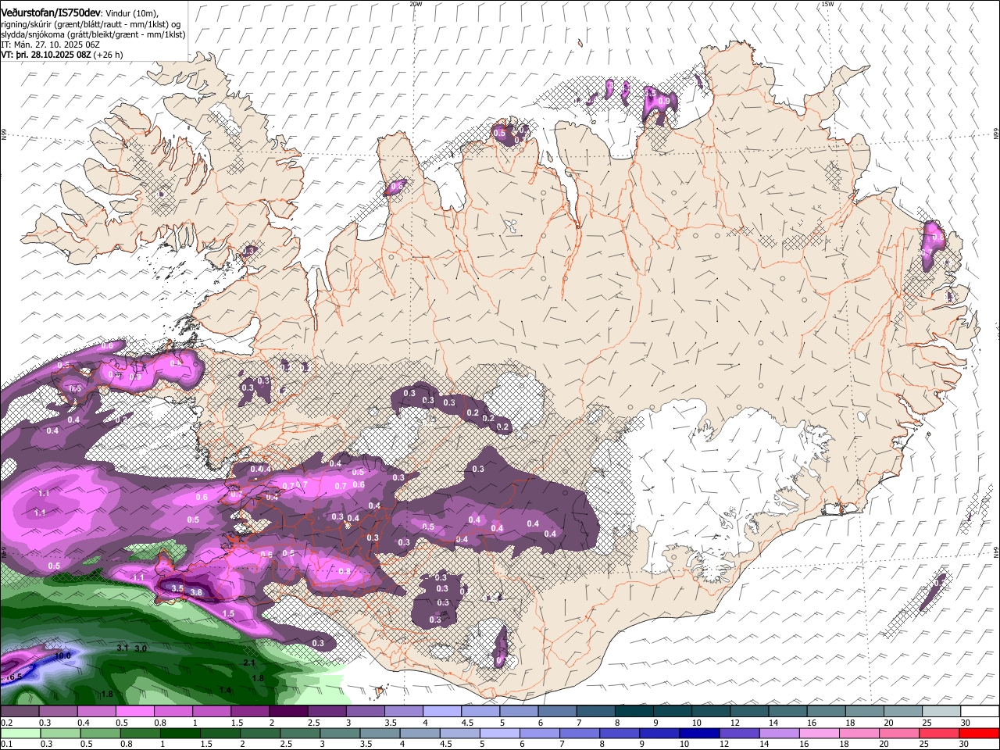Pick the bright red 30 rain legend swatch
Viewport: 1000px width, 750px height.
(x=979, y=733)
